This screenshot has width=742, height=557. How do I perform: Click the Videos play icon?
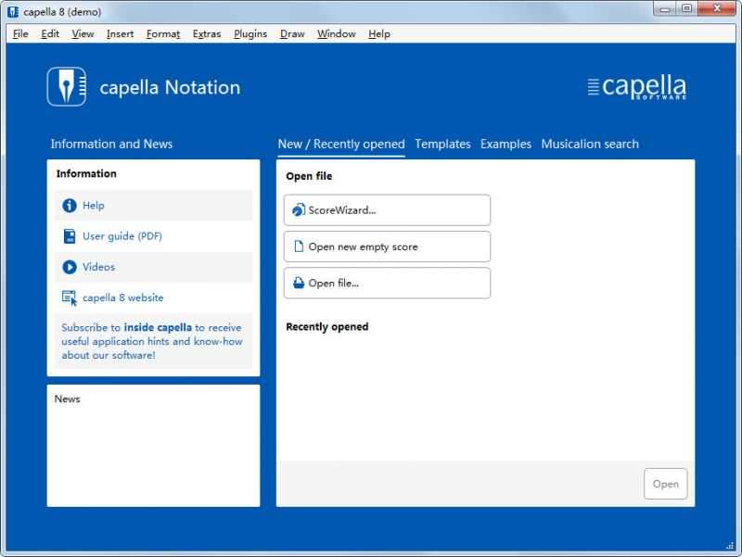coord(69,267)
